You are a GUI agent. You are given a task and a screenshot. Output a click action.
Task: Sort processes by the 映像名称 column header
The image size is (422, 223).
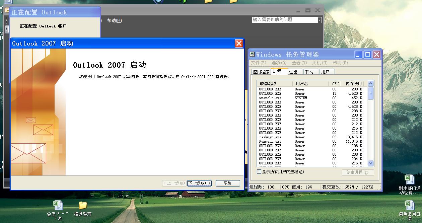275,84
